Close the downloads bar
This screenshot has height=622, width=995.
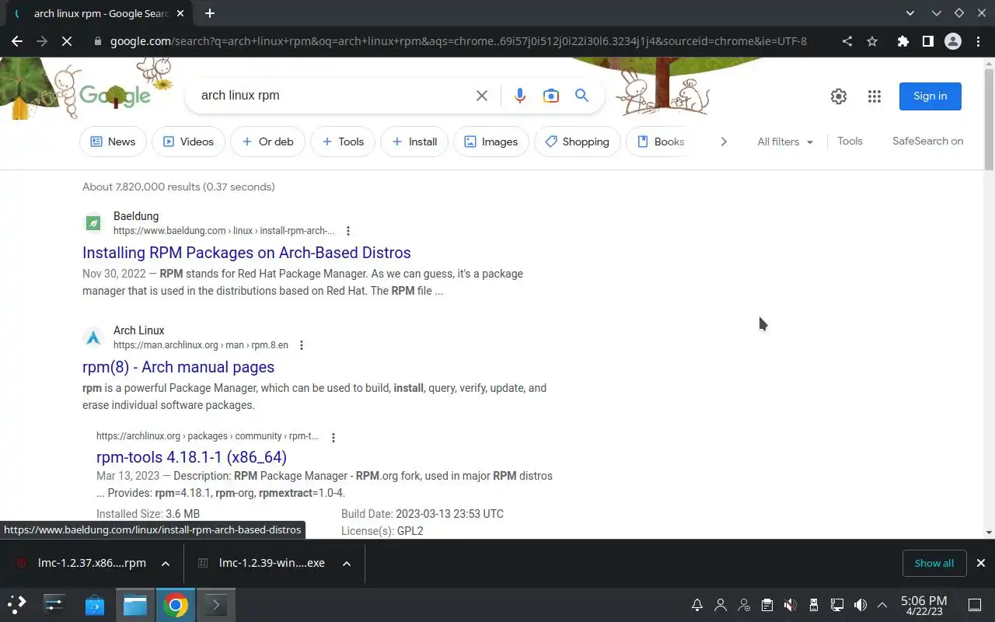pyautogui.click(x=980, y=563)
